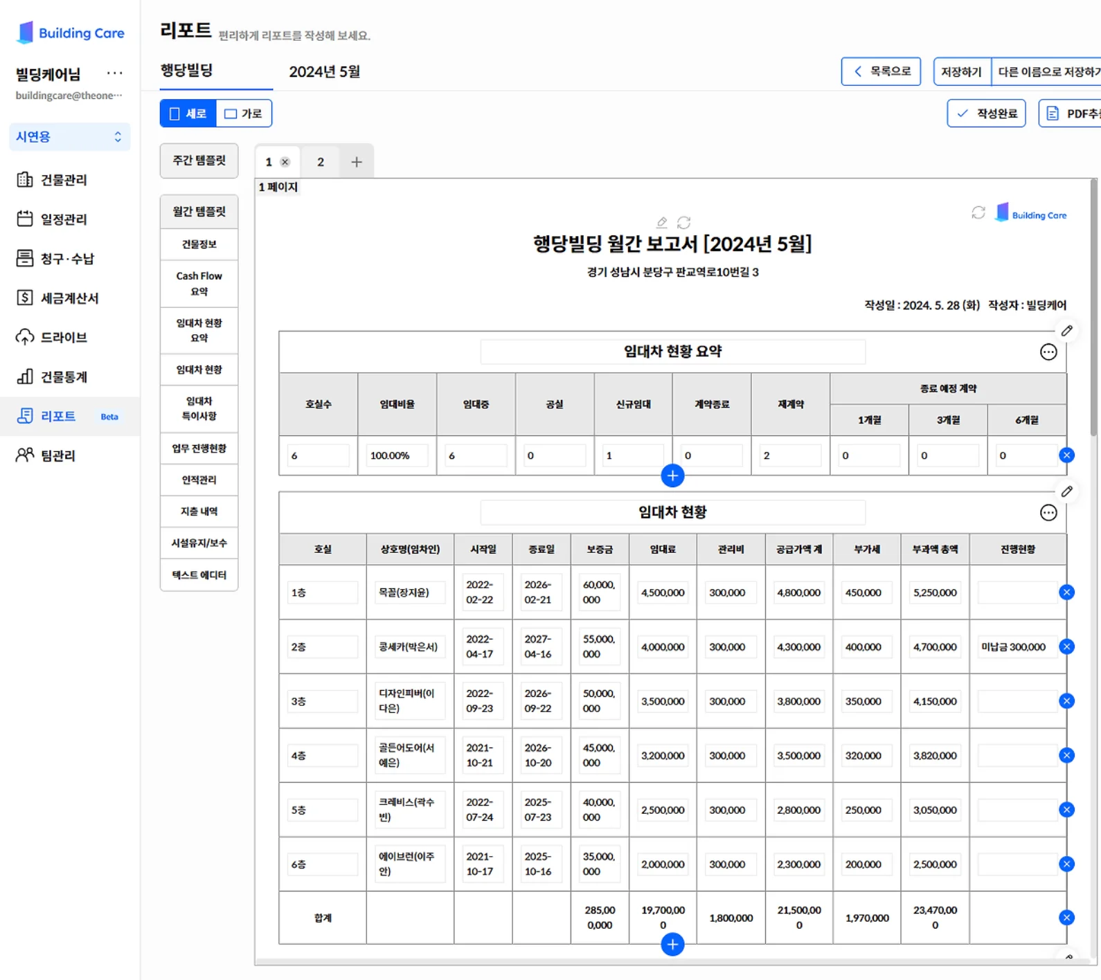Delete the 2층 콩세카 tenant row

click(1066, 646)
